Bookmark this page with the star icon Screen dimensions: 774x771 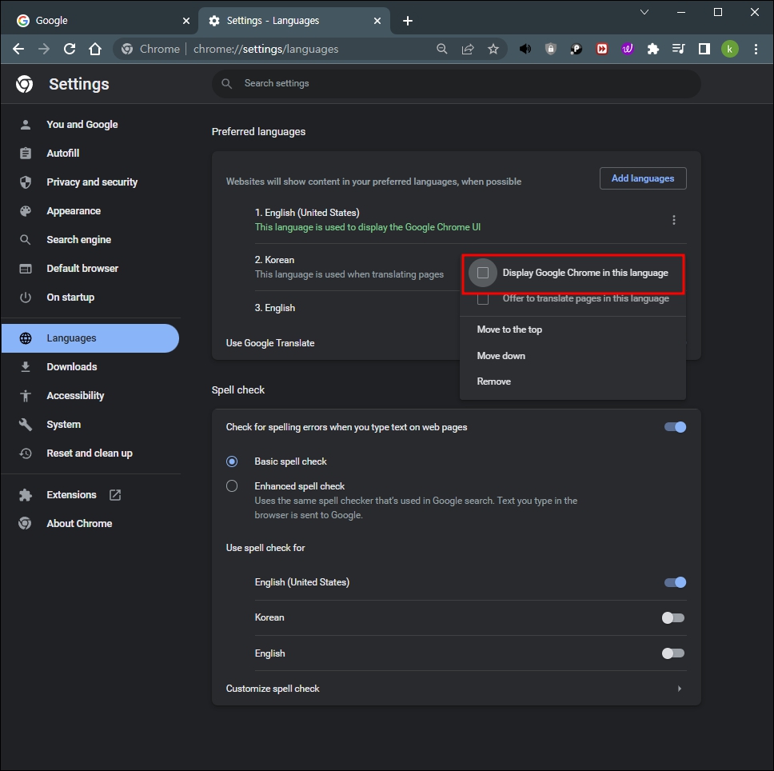[493, 49]
